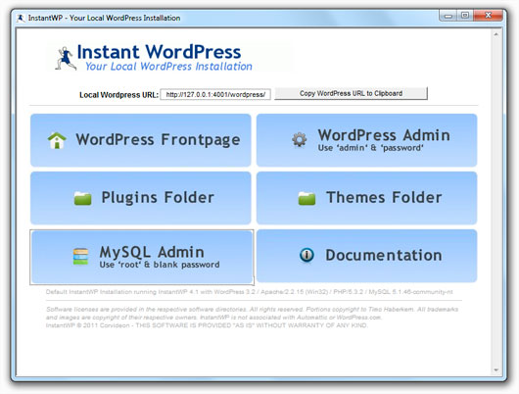519x394 pixels.
Task: Click the scrollbar up arrow
Action: tap(495, 34)
